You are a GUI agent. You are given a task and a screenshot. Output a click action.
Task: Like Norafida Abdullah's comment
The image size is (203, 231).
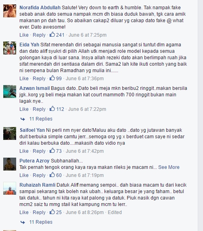24,35
